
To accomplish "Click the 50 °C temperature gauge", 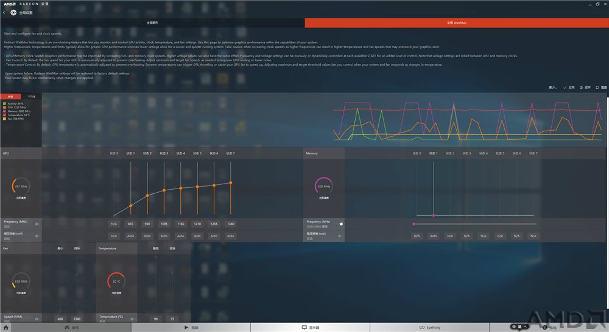I will 116,281.
